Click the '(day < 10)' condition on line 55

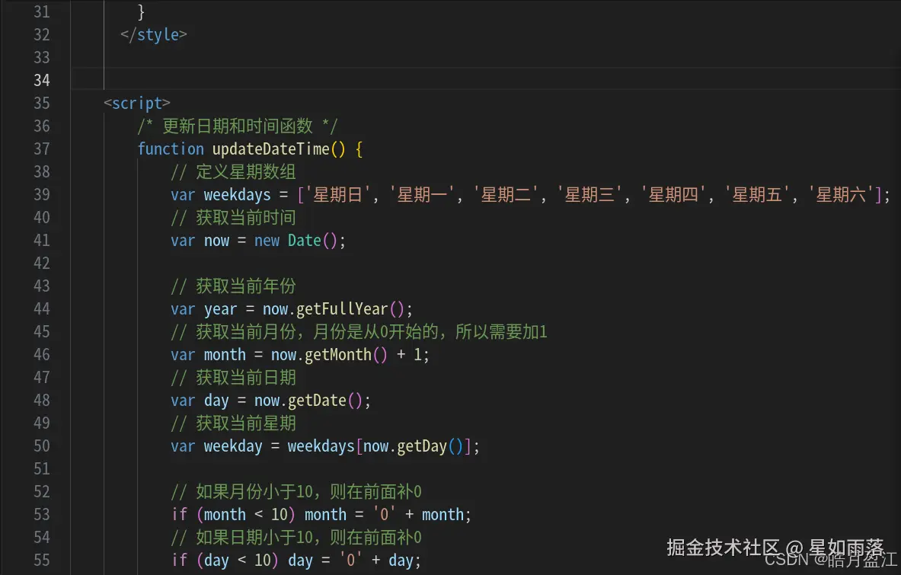tap(238, 560)
